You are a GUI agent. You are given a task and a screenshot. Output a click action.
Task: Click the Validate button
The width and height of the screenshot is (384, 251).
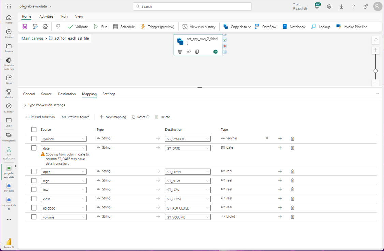78,27
